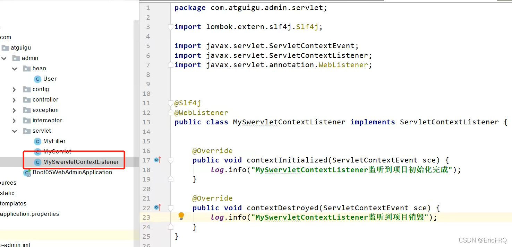Select the exception folder label
Screen dimensions: 512x247
pos(45,110)
